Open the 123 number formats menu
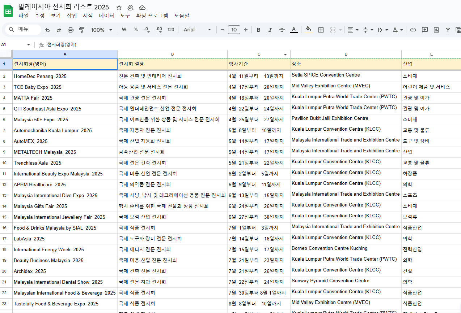This screenshot has height=313, width=461. [171, 30]
